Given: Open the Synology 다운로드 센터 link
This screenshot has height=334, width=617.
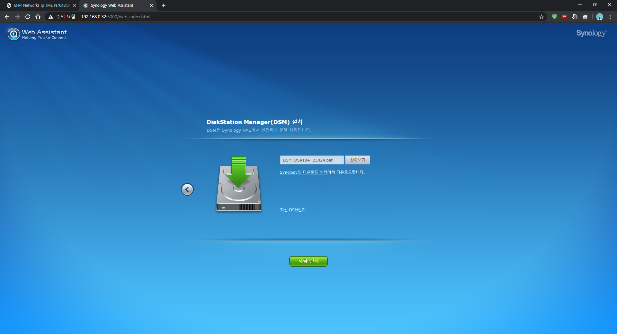Looking at the screenshot, I should (303, 172).
